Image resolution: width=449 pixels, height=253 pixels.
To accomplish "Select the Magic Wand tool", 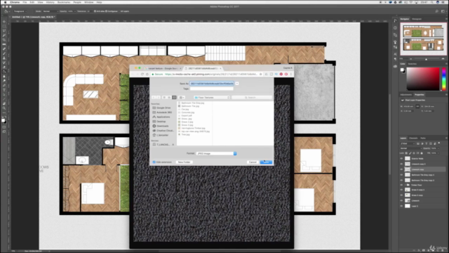I will (4, 35).
